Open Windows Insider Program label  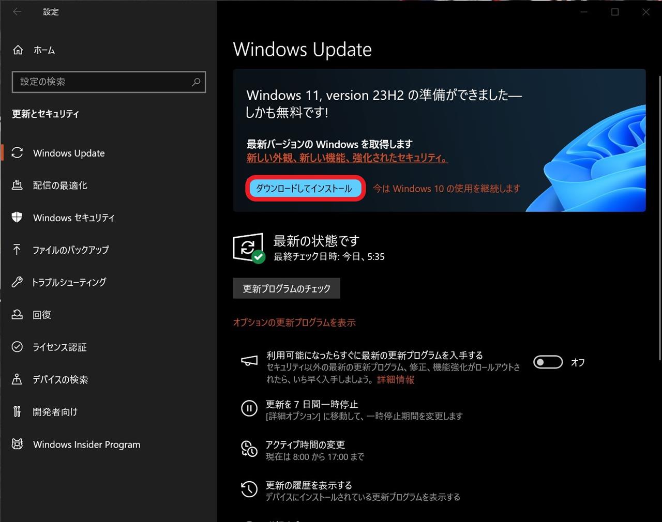point(86,444)
